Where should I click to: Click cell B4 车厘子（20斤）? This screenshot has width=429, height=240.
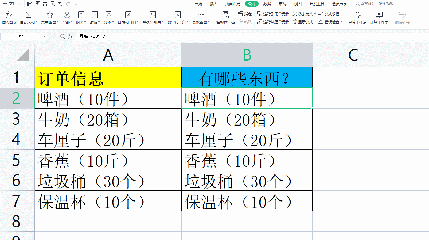pyautogui.click(x=247, y=139)
